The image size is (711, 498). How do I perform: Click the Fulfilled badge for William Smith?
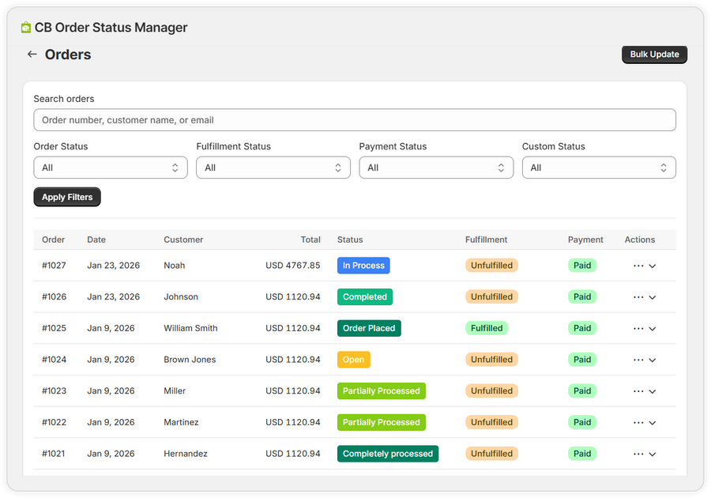[487, 328]
